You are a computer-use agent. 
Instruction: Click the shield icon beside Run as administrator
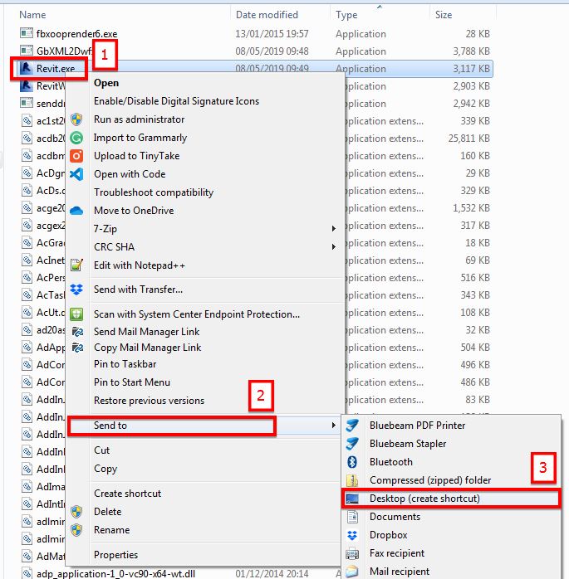76,119
